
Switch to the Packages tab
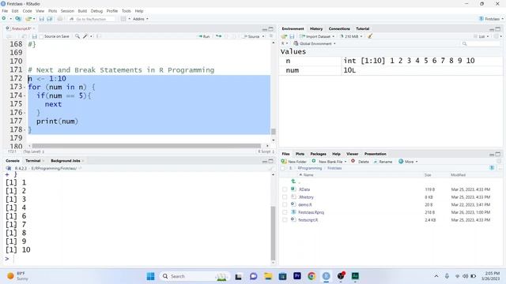318,154
